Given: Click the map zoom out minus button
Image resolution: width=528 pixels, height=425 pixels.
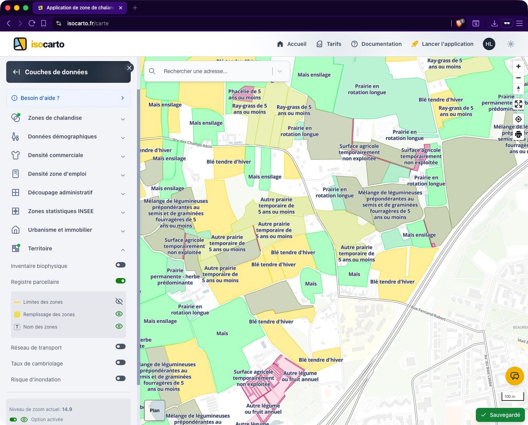Looking at the screenshot, I should pyautogui.click(x=518, y=78).
